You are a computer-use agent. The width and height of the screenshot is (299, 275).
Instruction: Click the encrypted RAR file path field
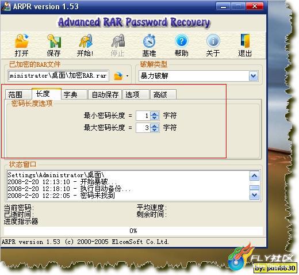[59, 76]
